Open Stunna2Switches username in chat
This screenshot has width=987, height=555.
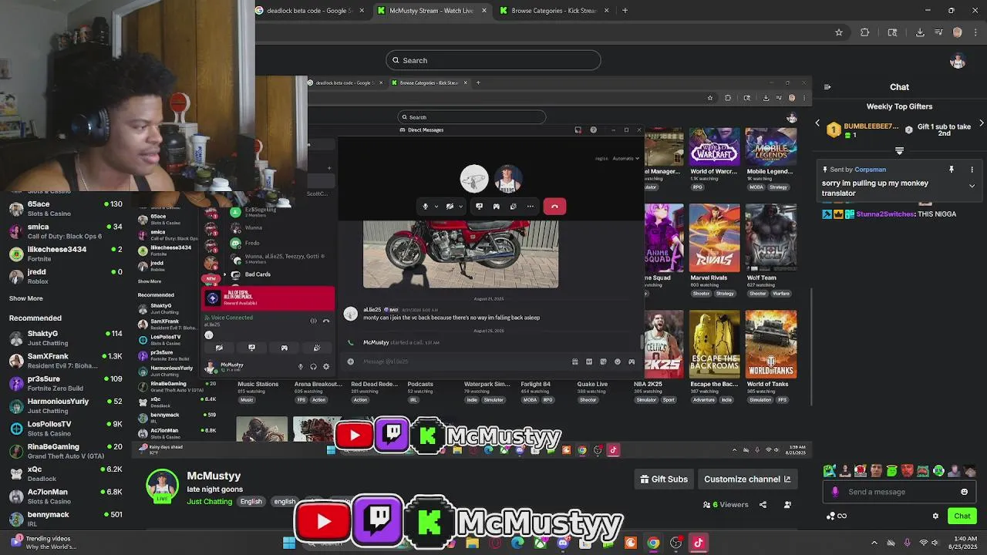tap(885, 214)
